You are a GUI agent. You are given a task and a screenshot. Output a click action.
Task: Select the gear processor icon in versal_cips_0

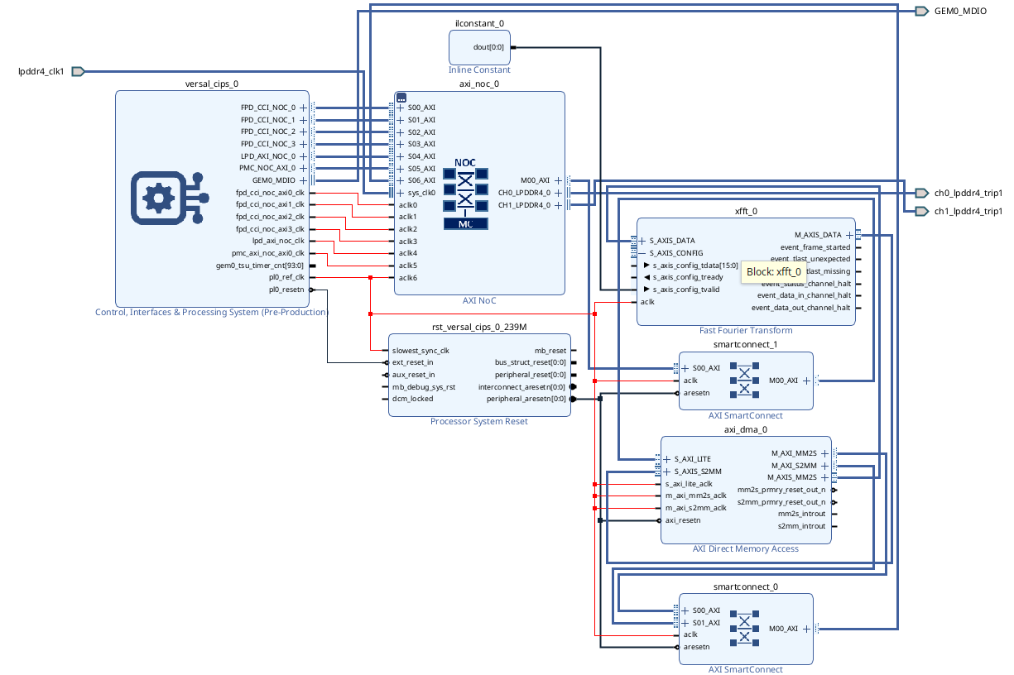click(169, 198)
